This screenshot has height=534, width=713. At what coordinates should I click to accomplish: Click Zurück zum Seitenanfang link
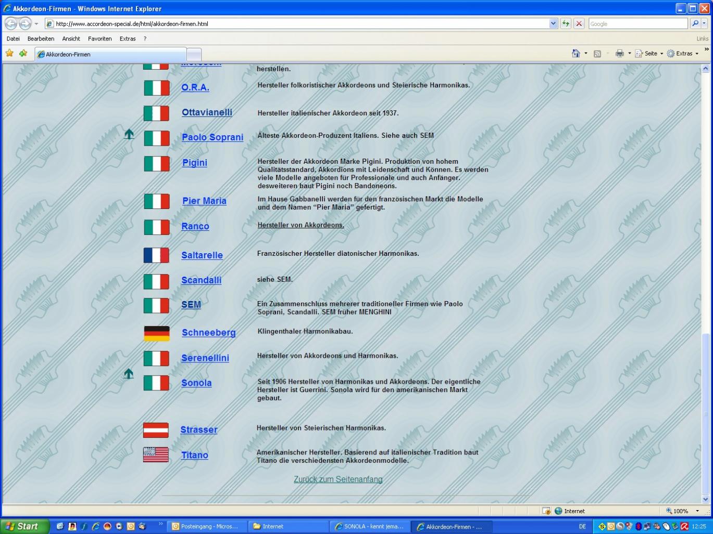pyautogui.click(x=338, y=479)
